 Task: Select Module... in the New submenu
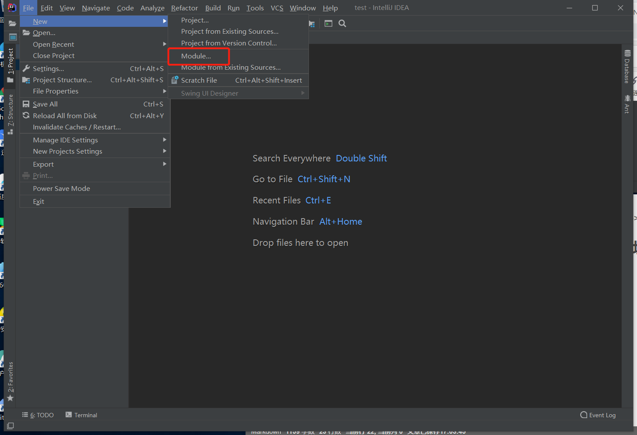[238, 56]
